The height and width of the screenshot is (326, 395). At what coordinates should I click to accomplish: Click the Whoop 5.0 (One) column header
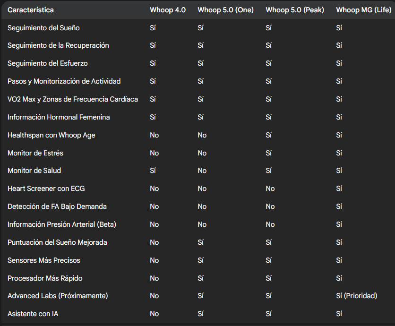point(226,10)
